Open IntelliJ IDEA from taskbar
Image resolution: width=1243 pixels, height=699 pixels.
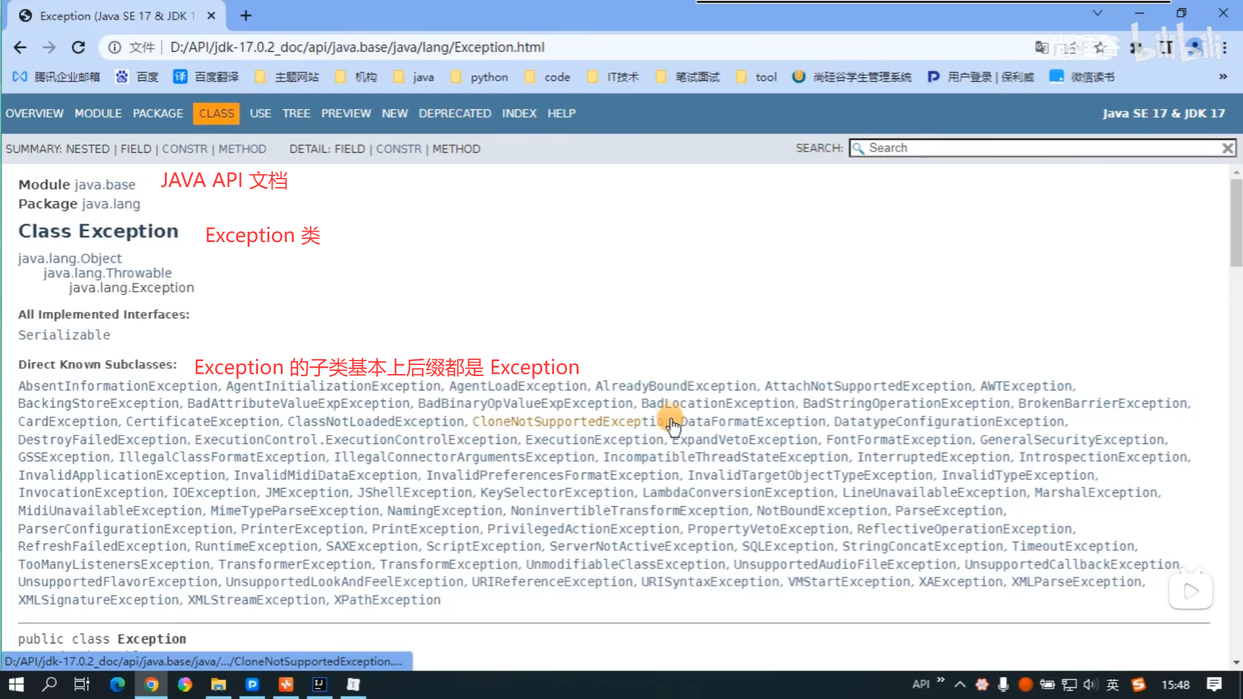pyautogui.click(x=319, y=684)
